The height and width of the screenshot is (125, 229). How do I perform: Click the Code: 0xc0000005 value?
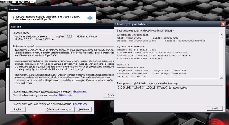click(x=129, y=38)
